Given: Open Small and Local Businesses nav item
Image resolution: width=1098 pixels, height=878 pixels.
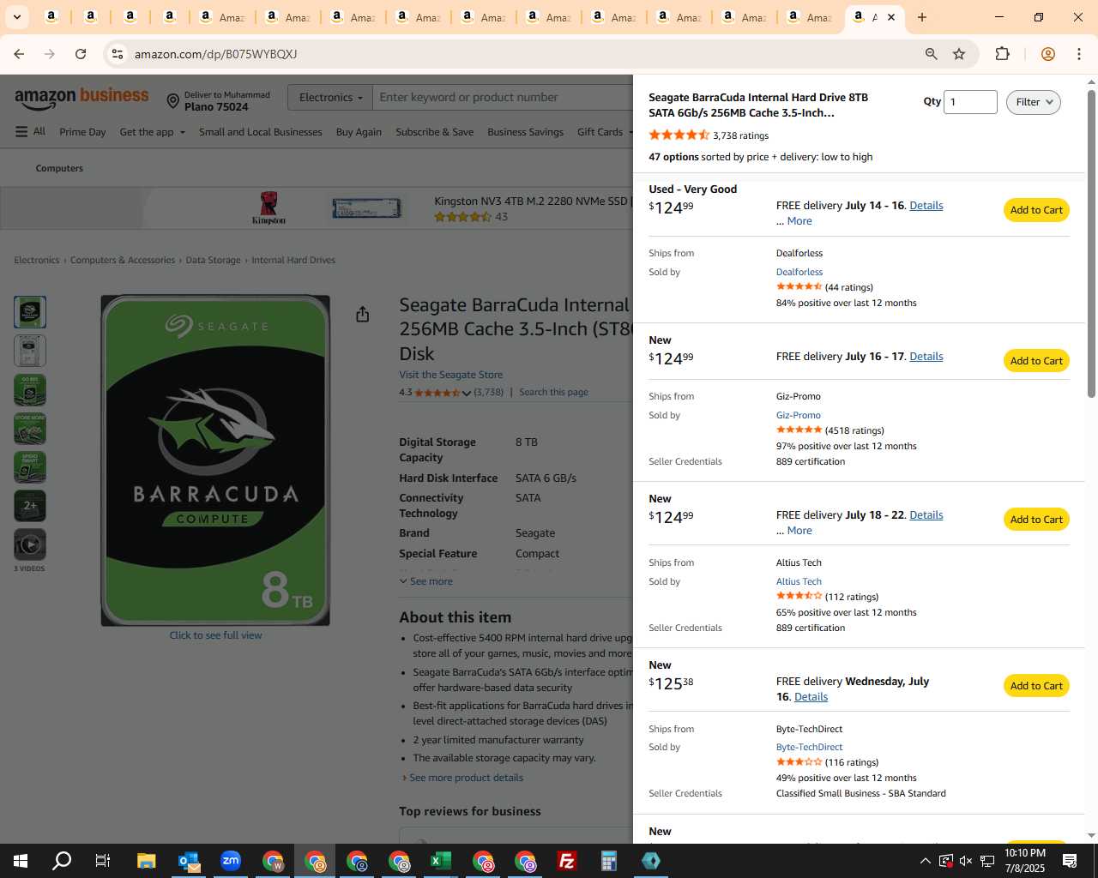Looking at the screenshot, I should pos(261,132).
